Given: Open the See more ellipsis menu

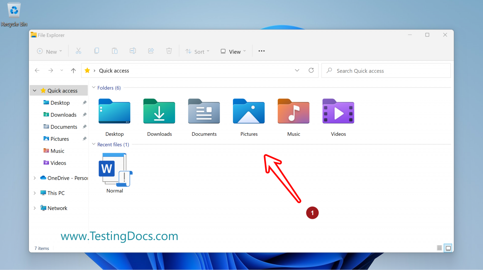Looking at the screenshot, I should [261, 51].
